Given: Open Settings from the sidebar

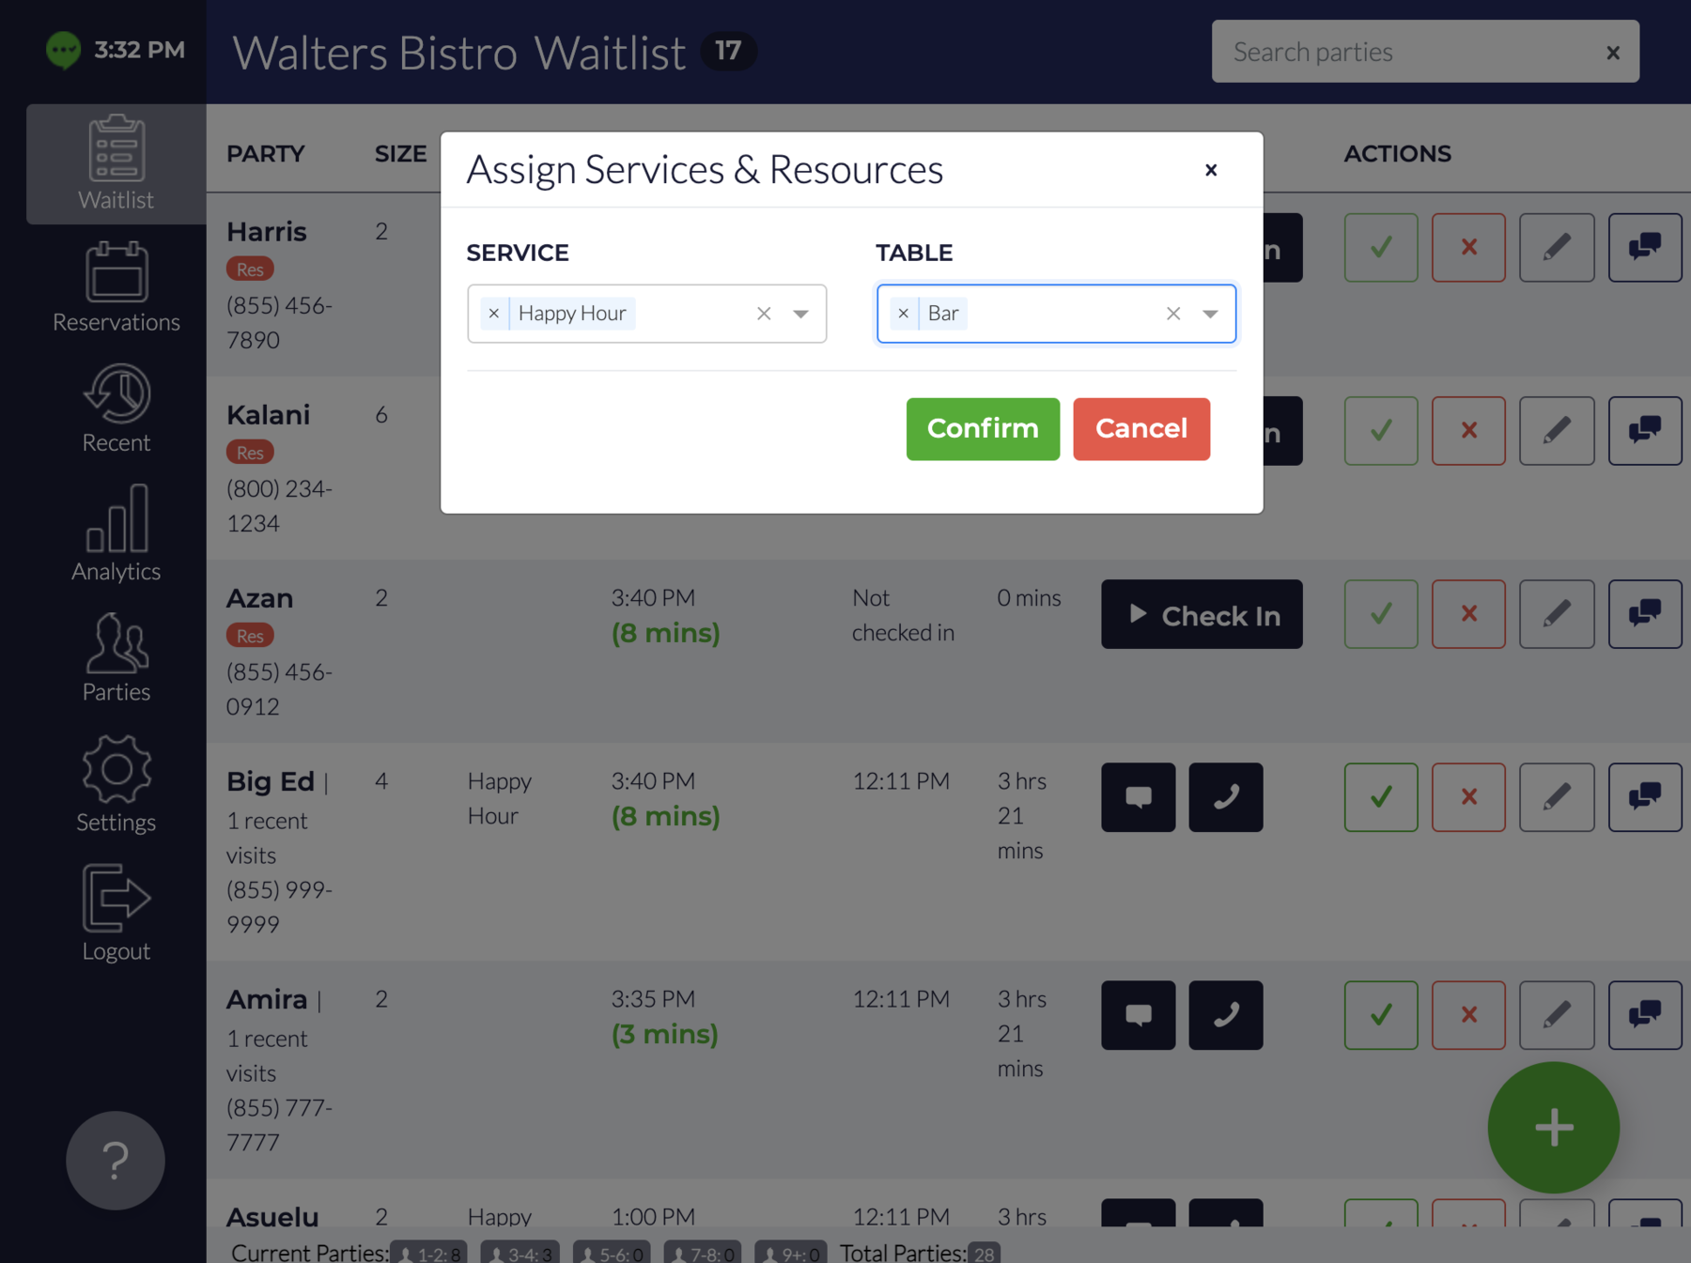Looking at the screenshot, I should 116,785.
